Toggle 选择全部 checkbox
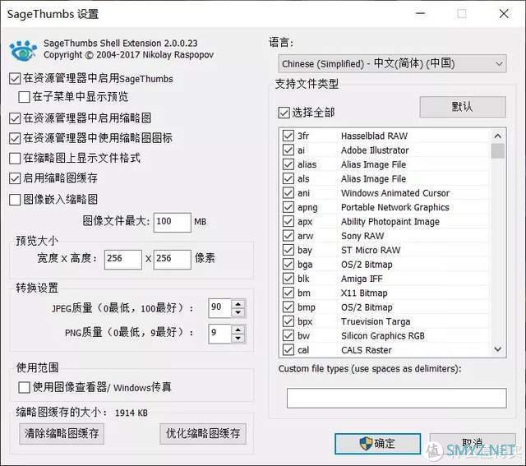 coord(284,113)
